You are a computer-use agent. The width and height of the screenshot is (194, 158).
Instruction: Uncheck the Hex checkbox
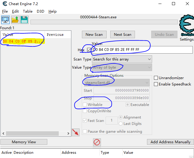click(x=89, y=50)
